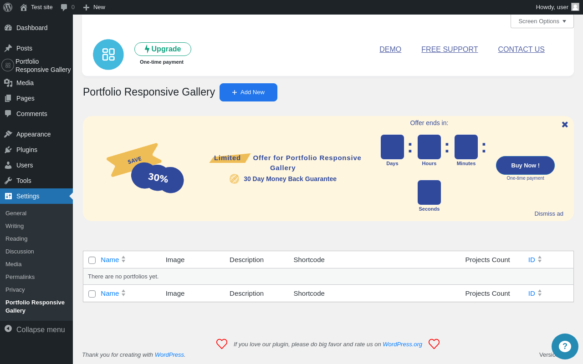Open Media settings submenu item
Viewport: 583px width, 364px height.
[13, 264]
